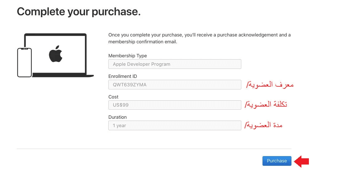Click the red Arabic note beside Enrollment ID

coord(270,84)
